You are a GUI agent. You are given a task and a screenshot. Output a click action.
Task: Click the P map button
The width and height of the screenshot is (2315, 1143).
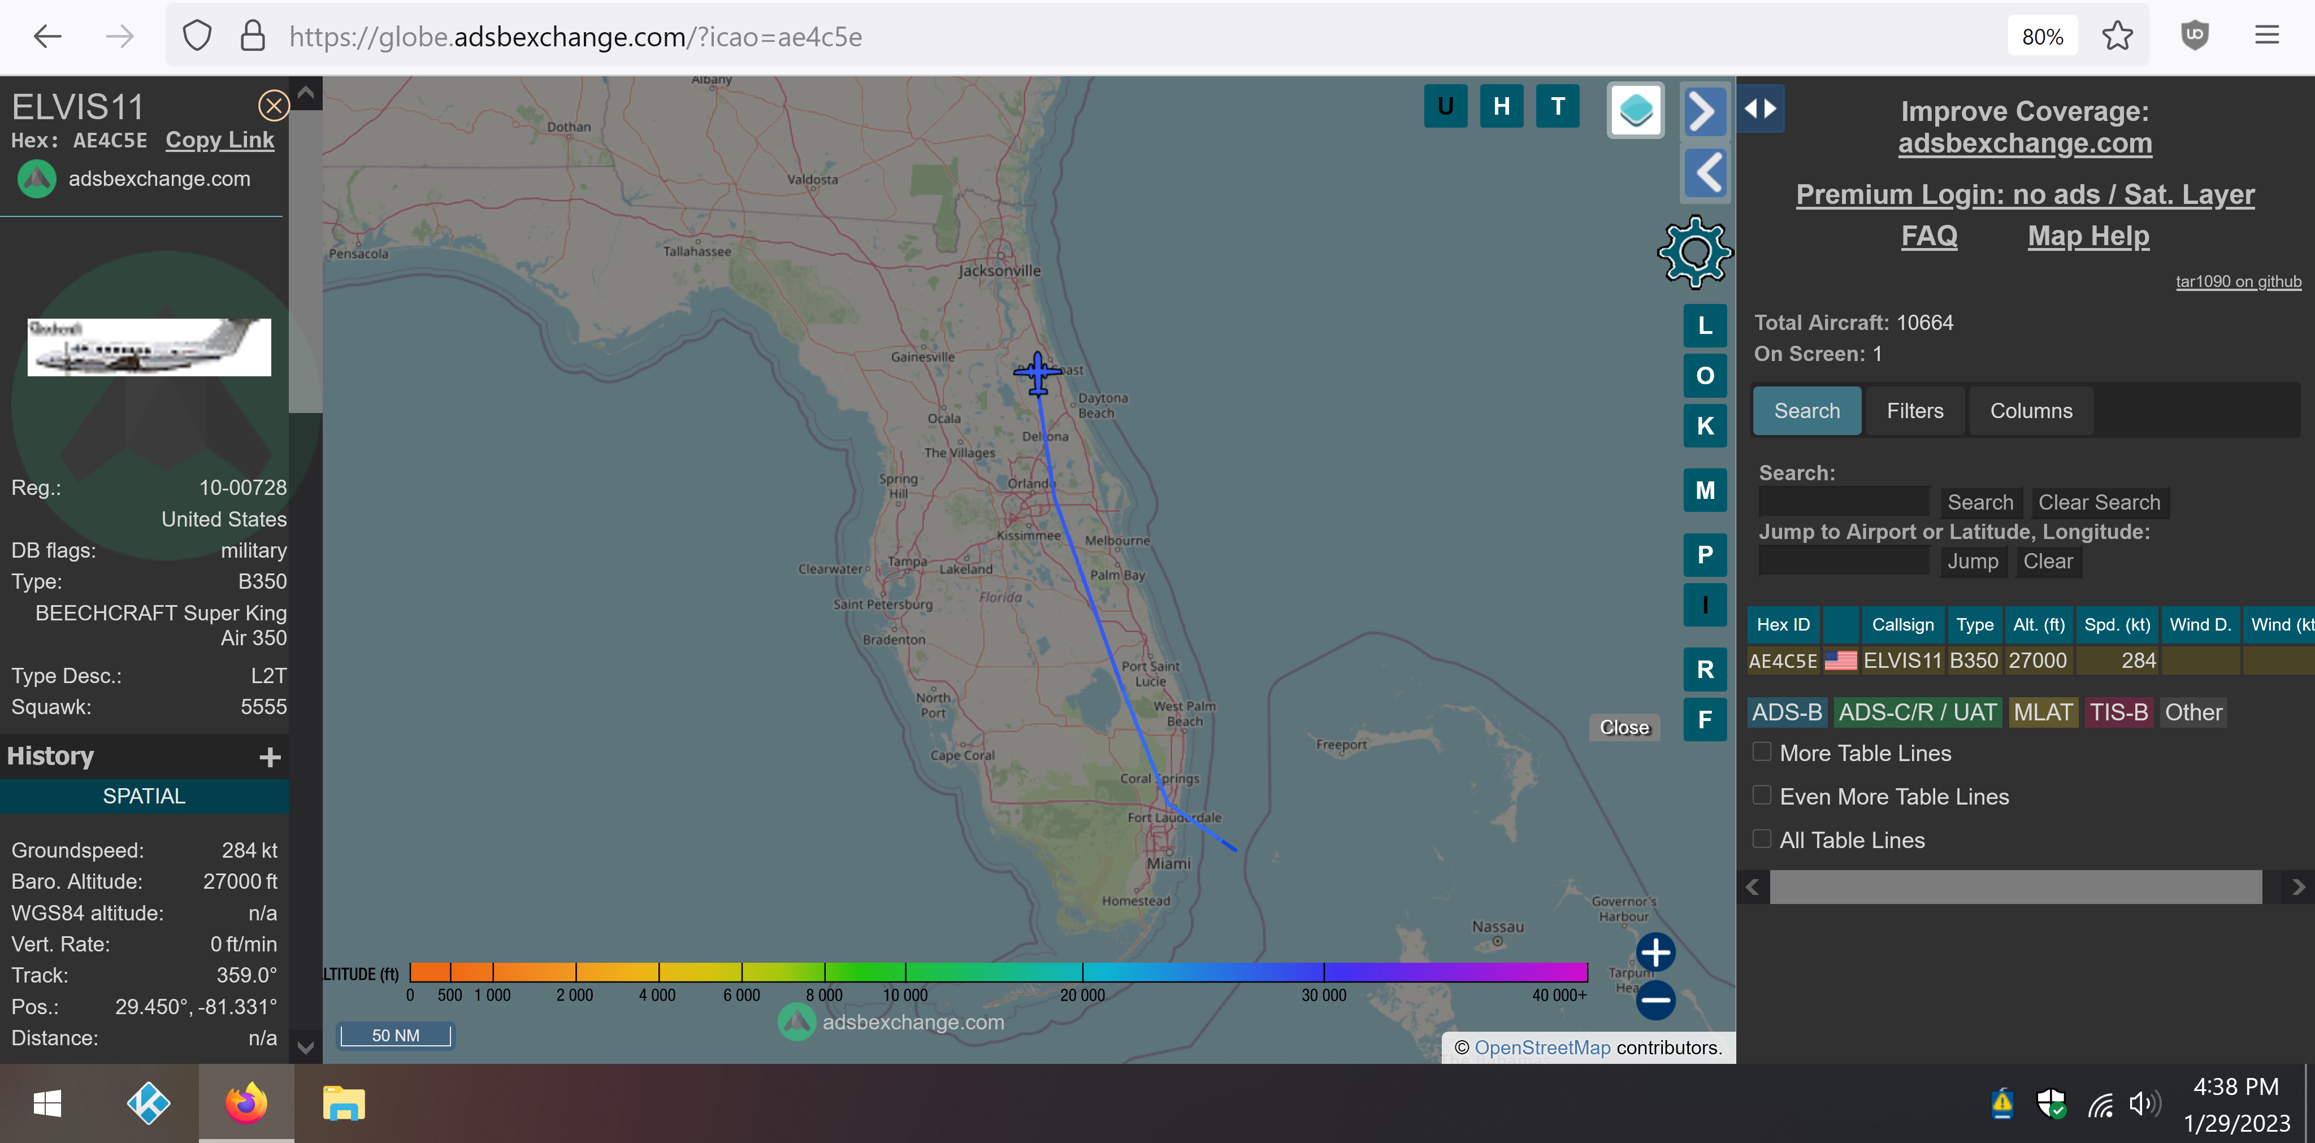click(1704, 555)
